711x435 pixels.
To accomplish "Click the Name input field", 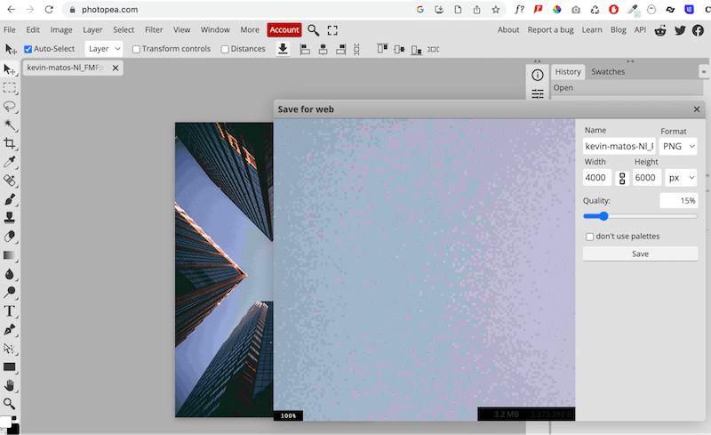I will click(x=619, y=146).
